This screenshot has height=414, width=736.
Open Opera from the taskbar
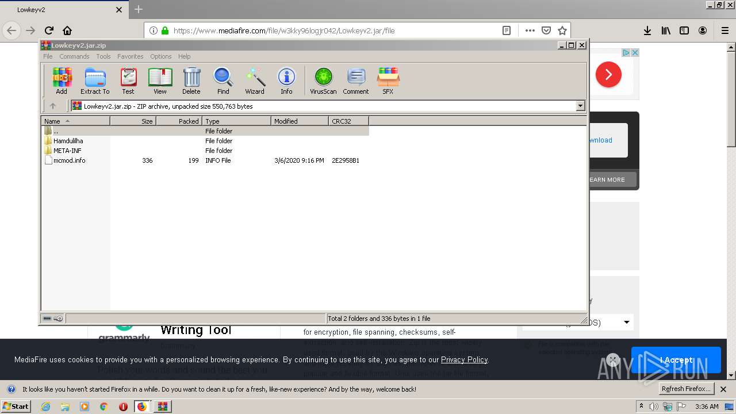pos(123,407)
